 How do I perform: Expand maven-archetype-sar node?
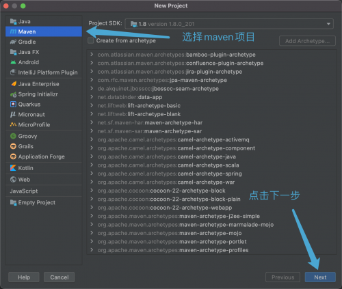[92, 131]
